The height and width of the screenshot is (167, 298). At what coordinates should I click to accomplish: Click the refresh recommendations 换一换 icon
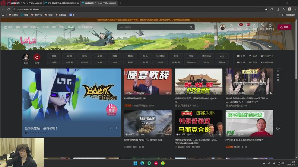(278, 75)
